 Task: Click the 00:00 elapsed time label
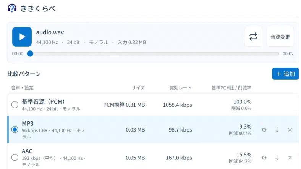18,54
